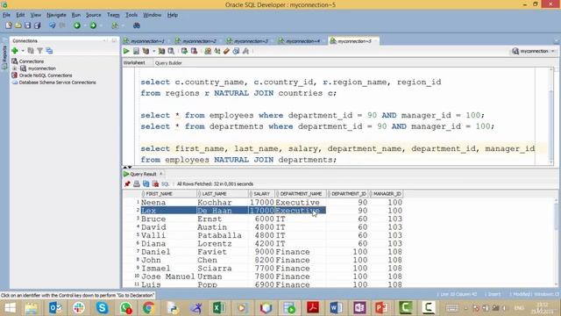561x316 pixels.
Task: Click the eraser Clear icon
Action: [226, 51]
